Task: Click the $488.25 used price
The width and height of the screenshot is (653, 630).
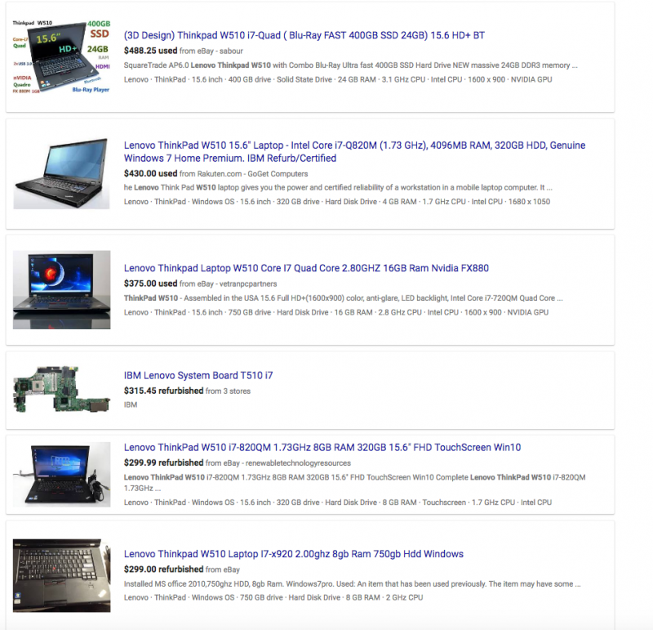Action: pos(150,51)
